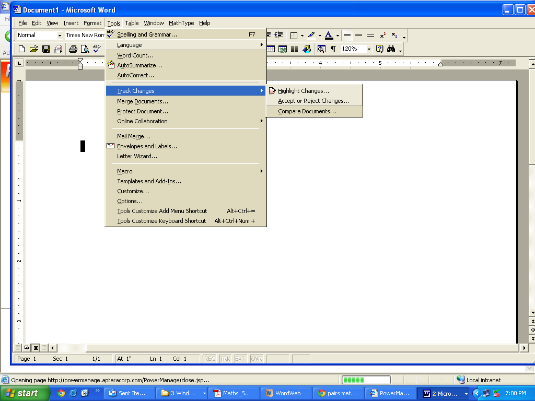535x401 pixels.
Task: Toggle Show/Hide paragraph marks
Action: [333, 49]
